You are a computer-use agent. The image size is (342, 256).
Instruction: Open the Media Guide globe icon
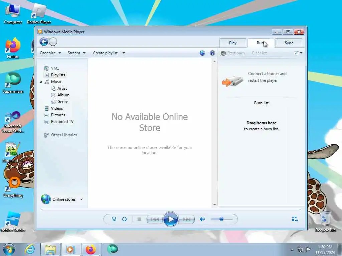pos(202,53)
